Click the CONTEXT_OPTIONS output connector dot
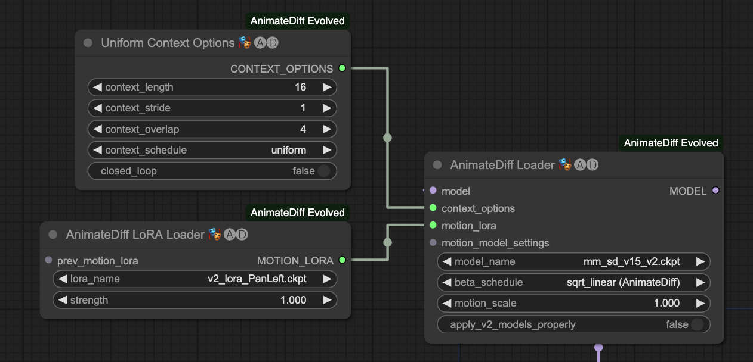Screen dimensions: 753x362 point(342,68)
